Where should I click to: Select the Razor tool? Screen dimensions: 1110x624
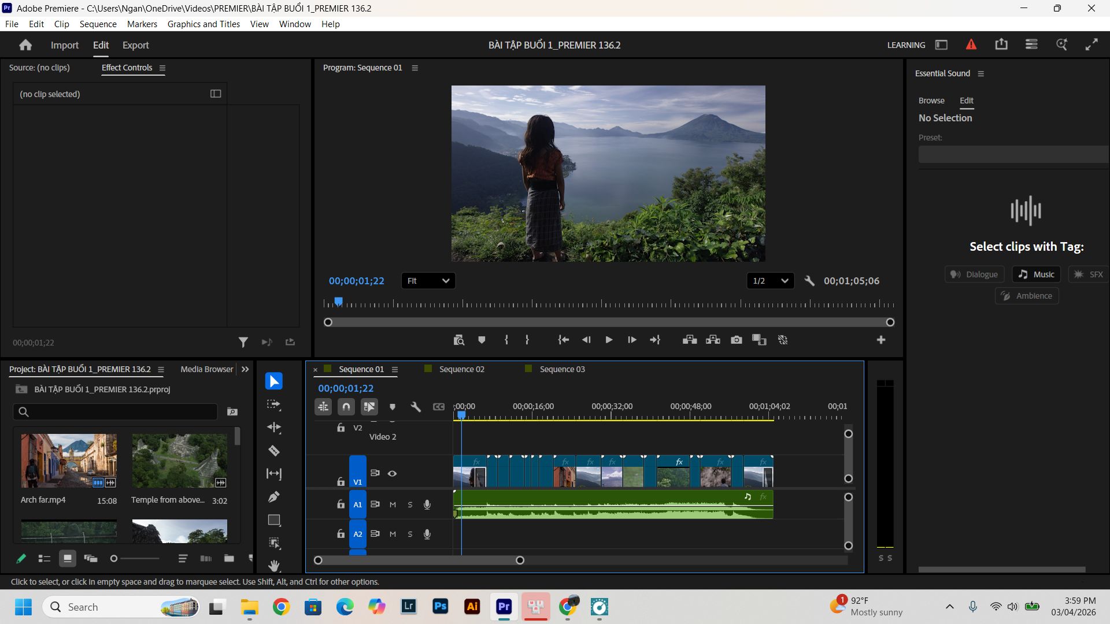point(274,451)
